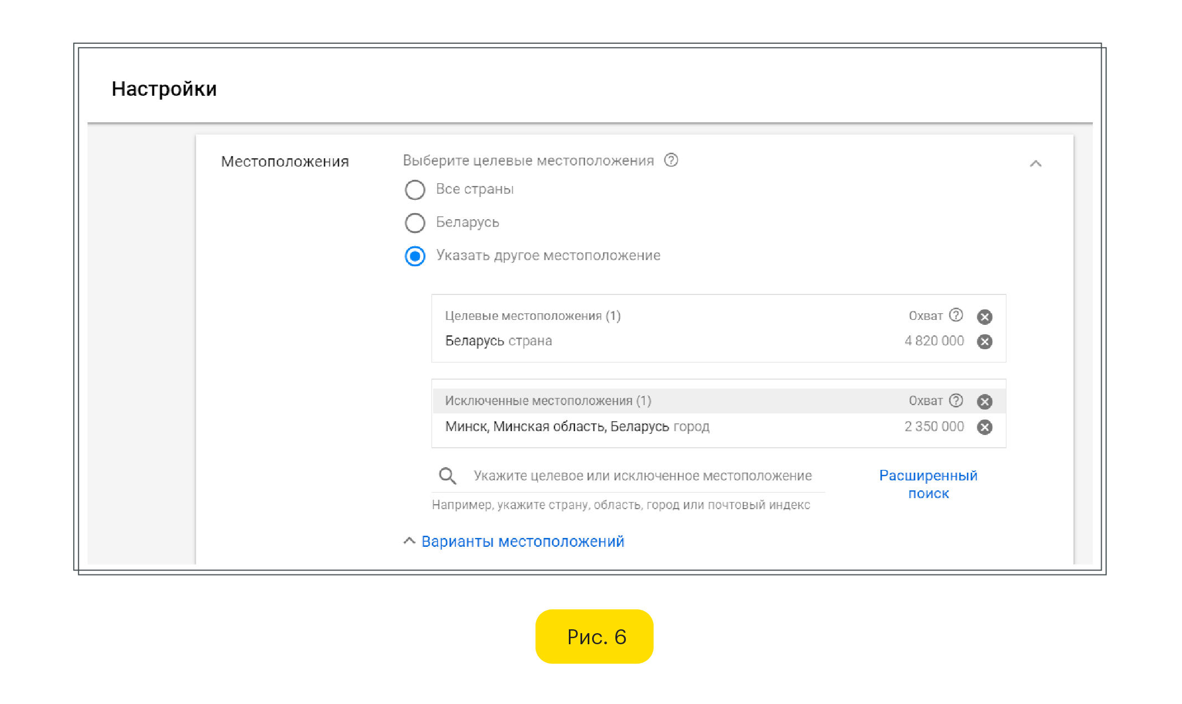1182x704 pixels.
Task: Collapse the Местоположения section with top chevron
Action: (x=1035, y=163)
